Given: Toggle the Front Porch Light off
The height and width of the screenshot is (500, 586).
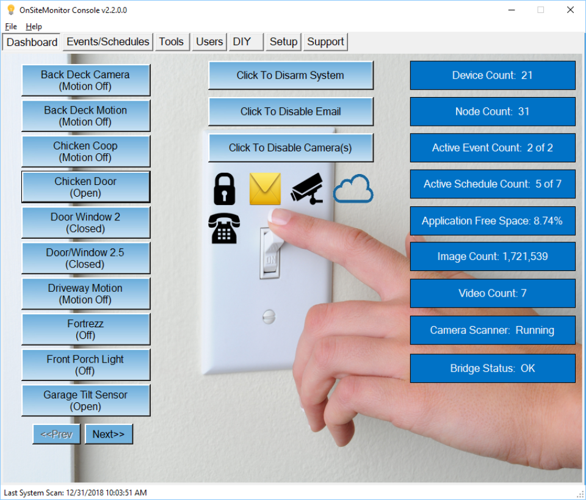Looking at the screenshot, I should click(x=85, y=364).
